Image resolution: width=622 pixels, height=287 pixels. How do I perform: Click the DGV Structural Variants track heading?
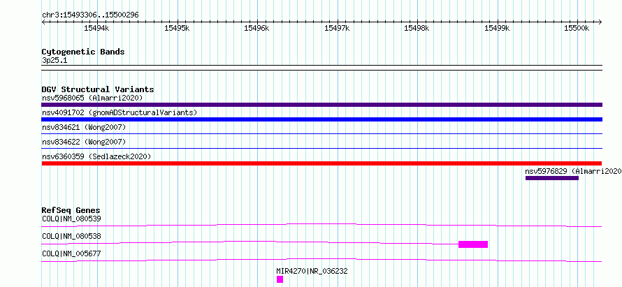[x=98, y=89]
